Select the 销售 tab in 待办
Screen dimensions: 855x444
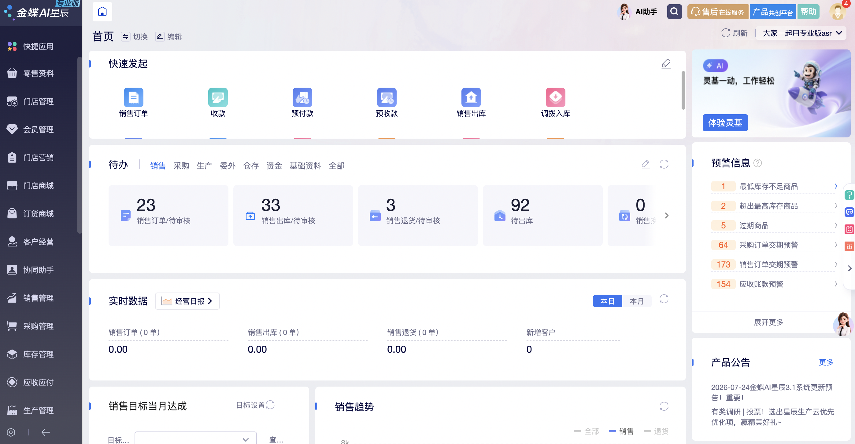point(158,166)
